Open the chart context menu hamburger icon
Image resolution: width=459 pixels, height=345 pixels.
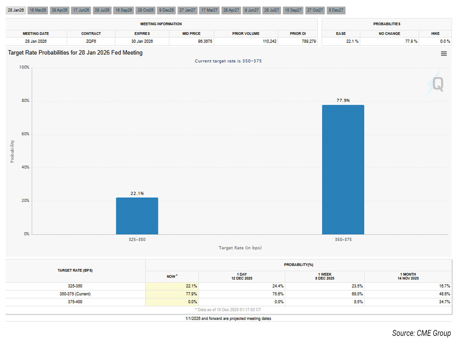pos(444,54)
